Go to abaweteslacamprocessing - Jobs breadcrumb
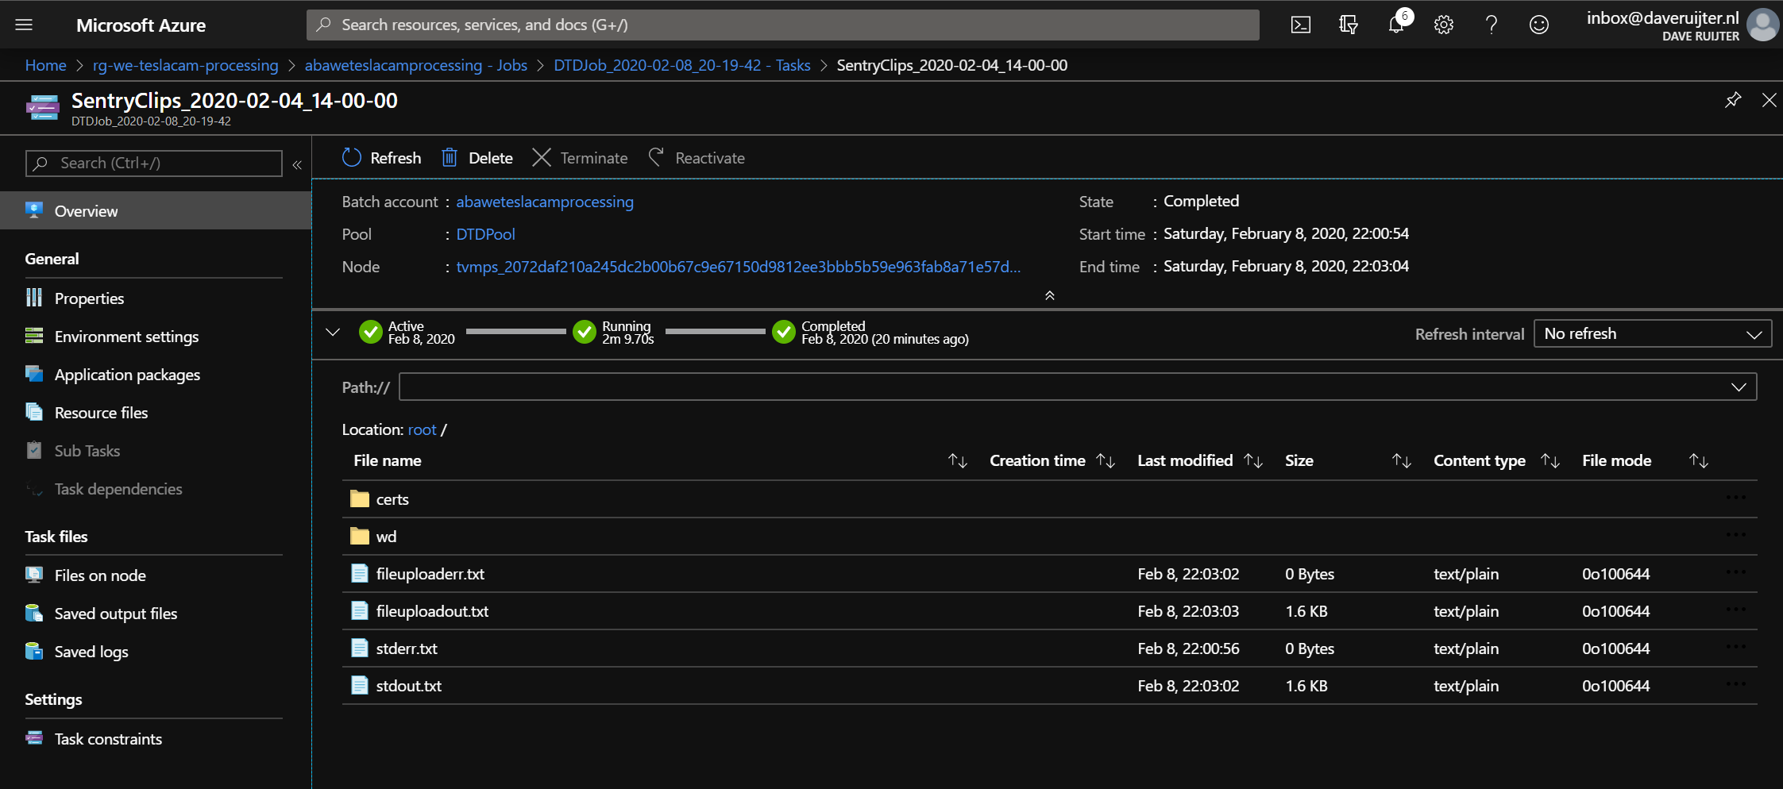 click(x=416, y=65)
